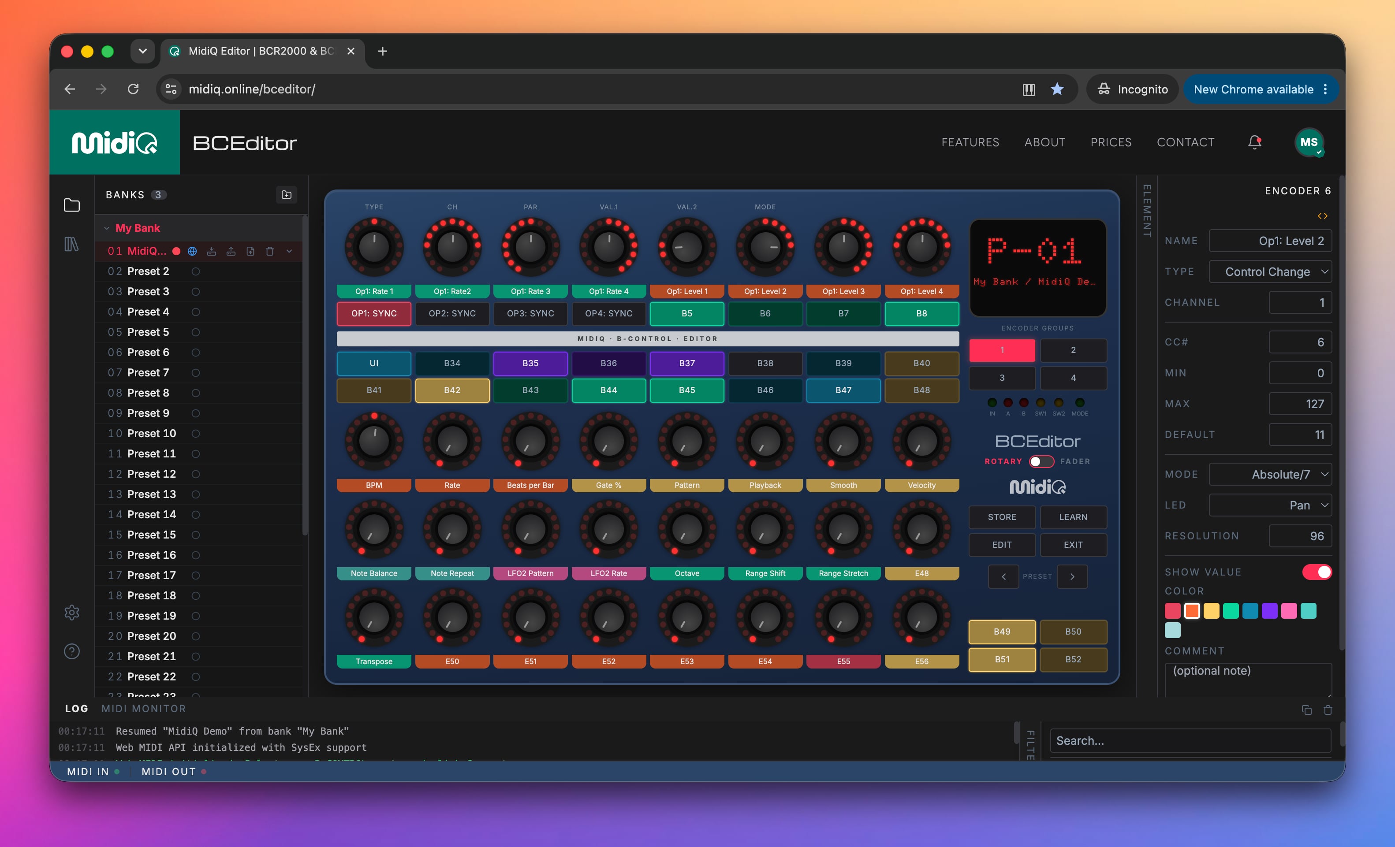Open the settings gear in the sidebar

tap(71, 612)
